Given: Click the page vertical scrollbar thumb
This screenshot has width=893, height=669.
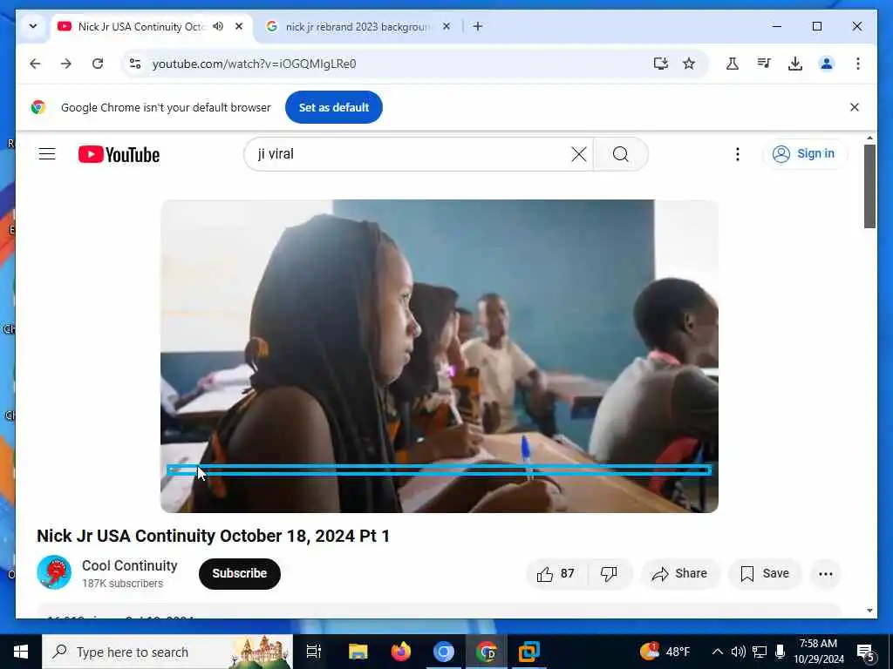Looking at the screenshot, I should (869, 186).
